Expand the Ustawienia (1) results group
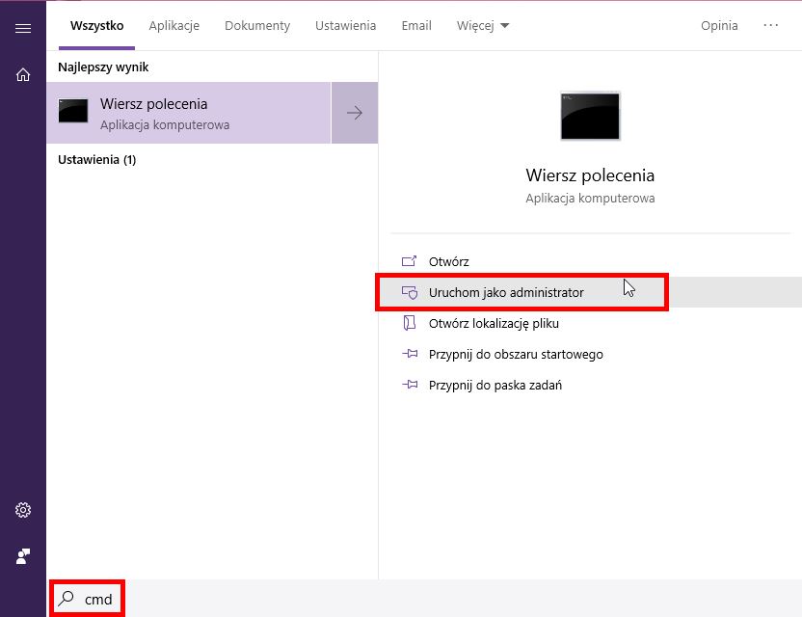 96,160
